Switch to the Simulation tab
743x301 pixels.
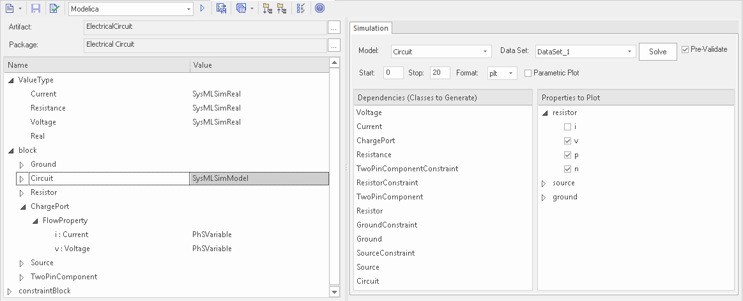[371, 28]
